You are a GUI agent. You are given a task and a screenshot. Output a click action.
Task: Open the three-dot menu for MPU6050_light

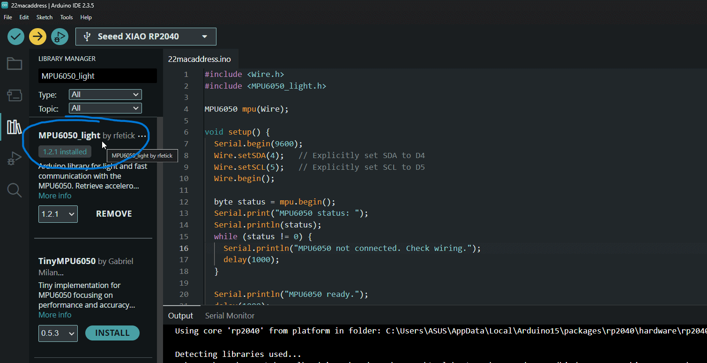(x=142, y=136)
